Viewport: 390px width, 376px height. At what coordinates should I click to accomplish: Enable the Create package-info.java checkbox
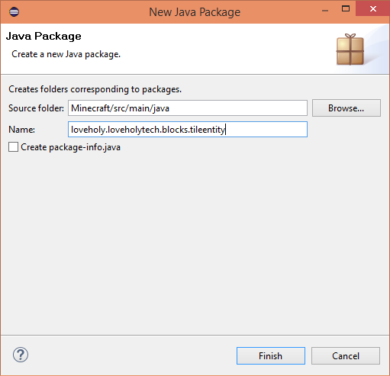point(13,147)
